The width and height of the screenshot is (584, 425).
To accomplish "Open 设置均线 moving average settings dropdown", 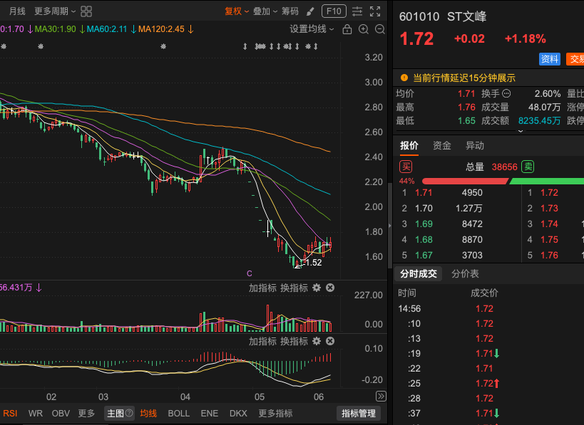I will (312, 29).
